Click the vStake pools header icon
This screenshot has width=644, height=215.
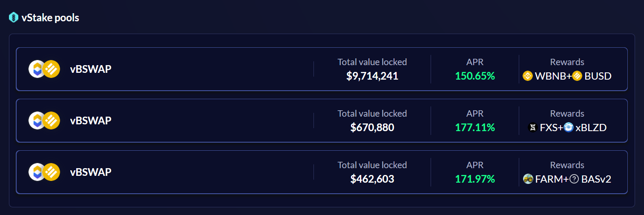click(x=14, y=18)
